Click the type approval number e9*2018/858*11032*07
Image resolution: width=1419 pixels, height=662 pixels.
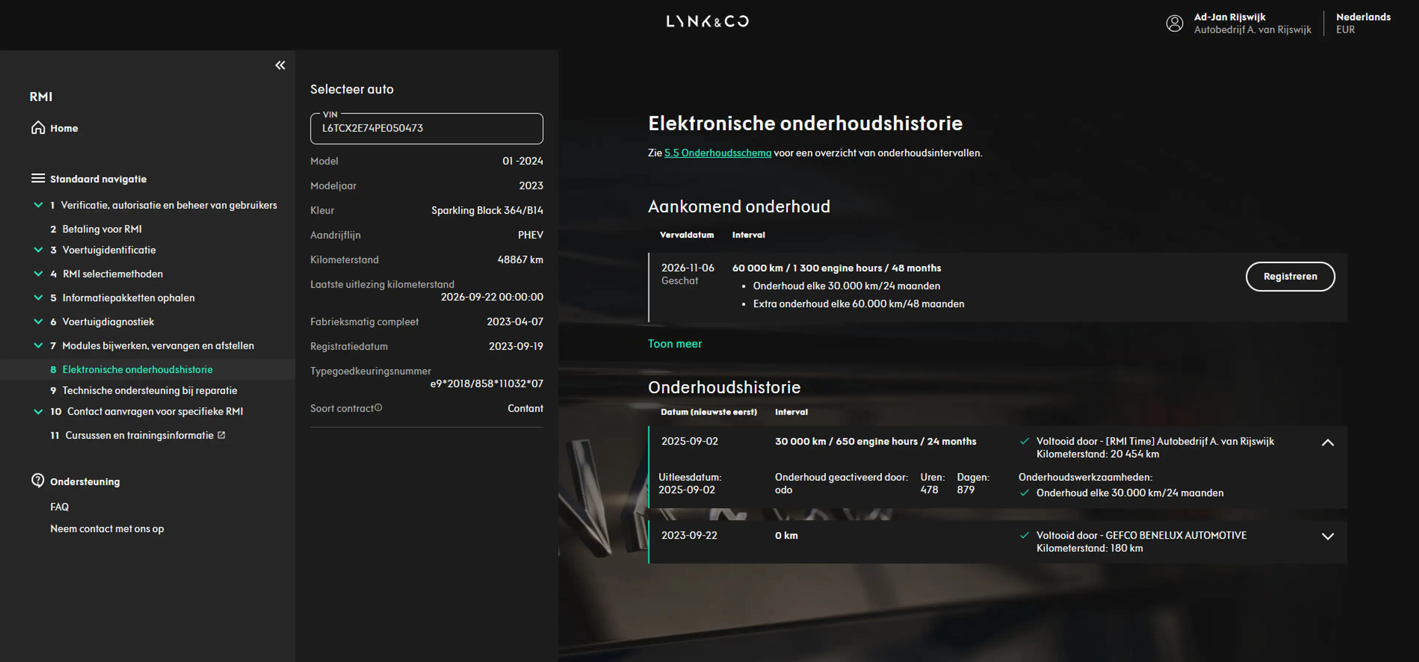[x=486, y=384]
